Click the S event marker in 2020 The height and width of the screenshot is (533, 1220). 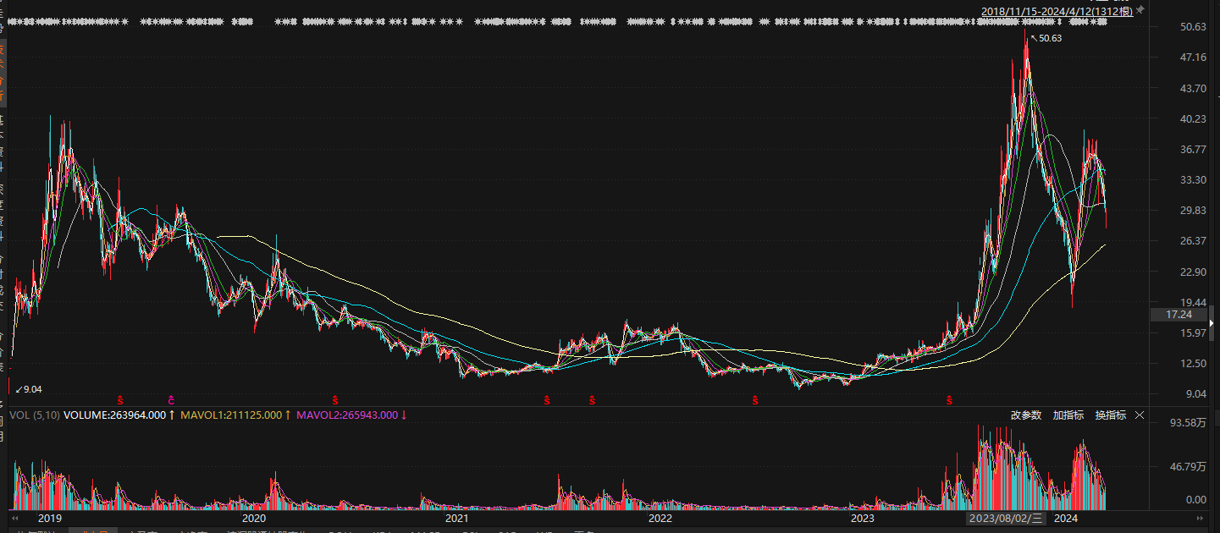click(335, 399)
